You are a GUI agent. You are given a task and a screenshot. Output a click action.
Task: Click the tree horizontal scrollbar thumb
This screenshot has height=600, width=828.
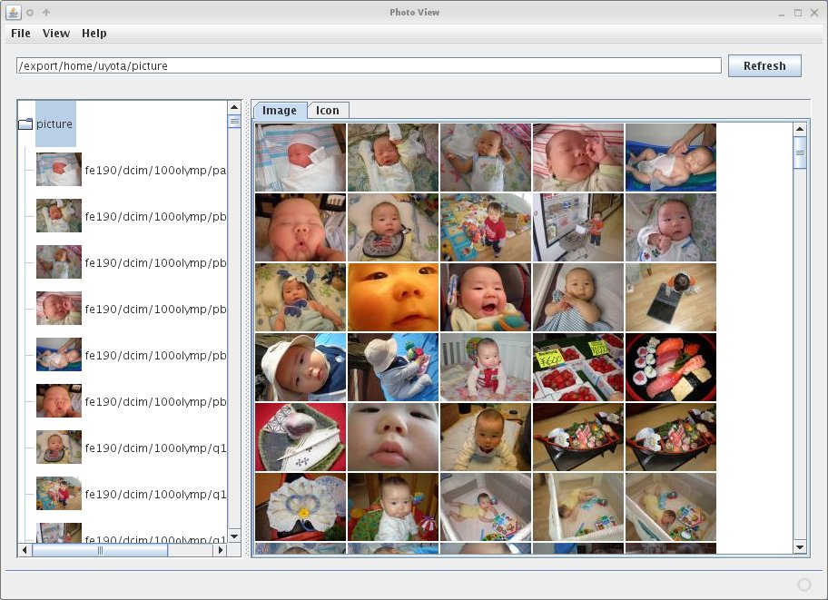[100, 550]
